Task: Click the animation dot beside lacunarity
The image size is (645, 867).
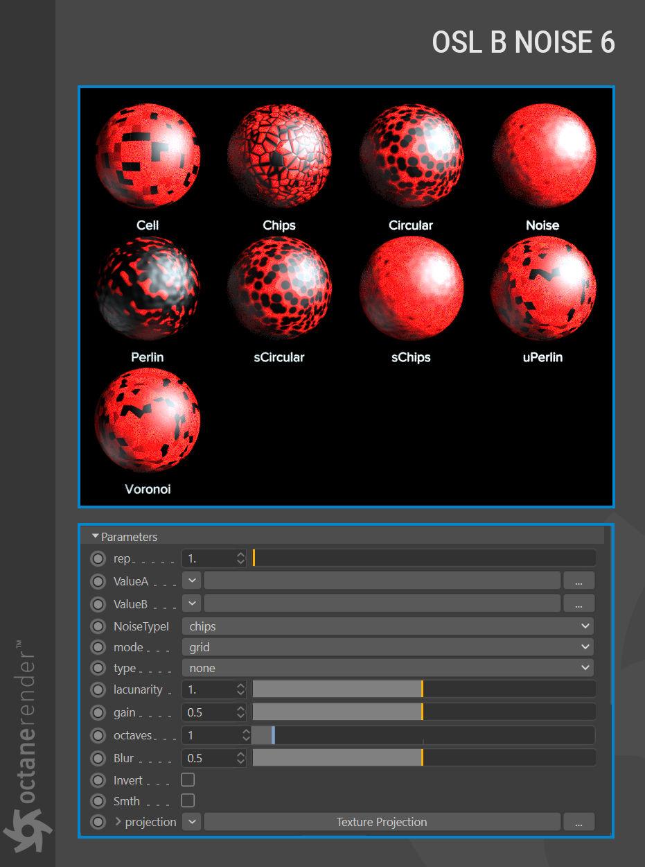Action: tap(98, 690)
